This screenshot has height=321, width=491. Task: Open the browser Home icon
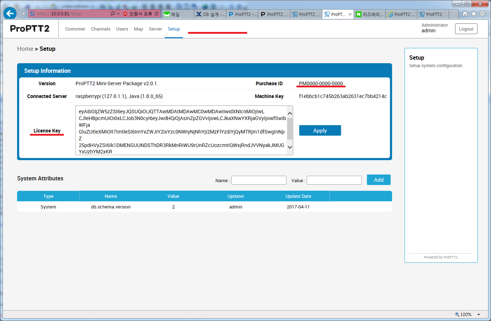coord(465,13)
